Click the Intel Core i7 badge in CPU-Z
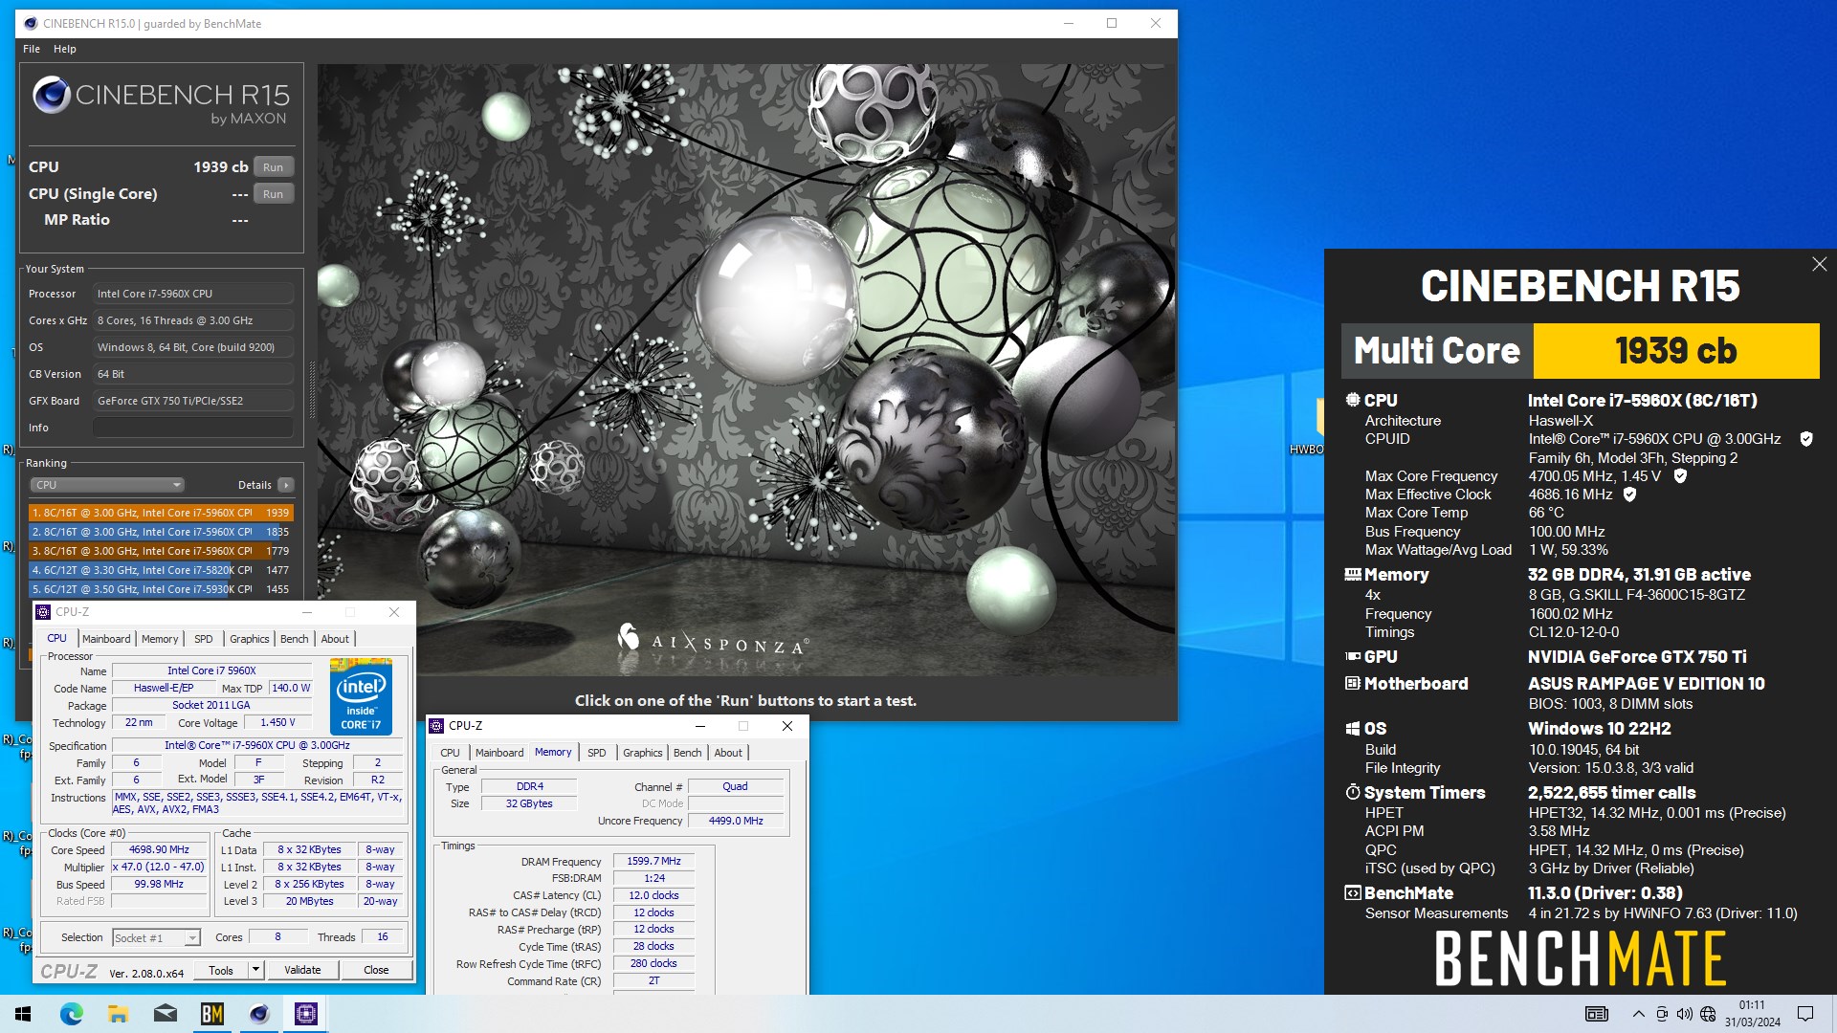Image resolution: width=1837 pixels, height=1033 pixels. click(x=361, y=696)
